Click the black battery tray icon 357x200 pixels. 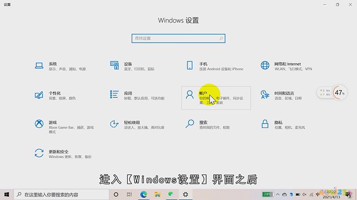(x=298, y=195)
